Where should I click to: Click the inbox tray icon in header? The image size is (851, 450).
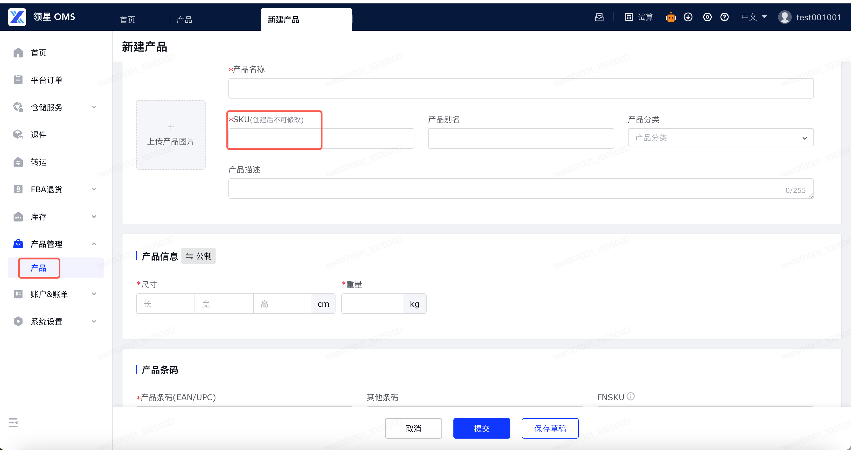[x=599, y=17]
